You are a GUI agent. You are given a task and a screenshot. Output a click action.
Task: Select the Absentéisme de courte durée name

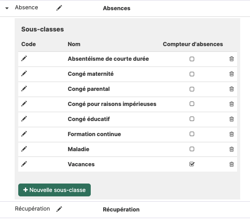(x=108, y=59)
